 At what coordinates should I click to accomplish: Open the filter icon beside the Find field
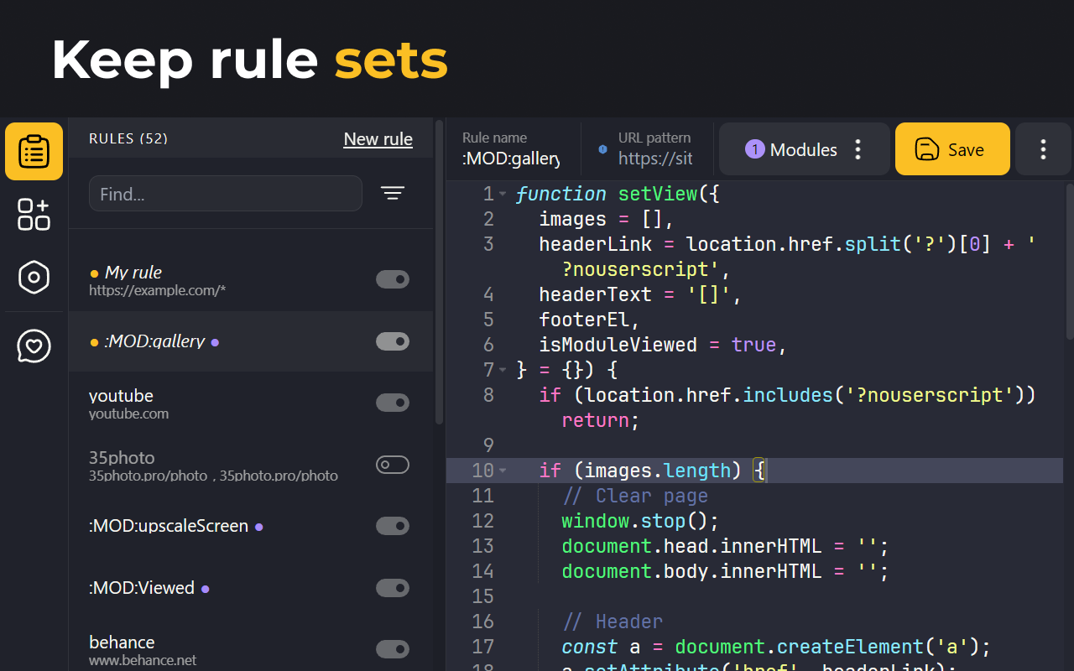pos(393,193)
